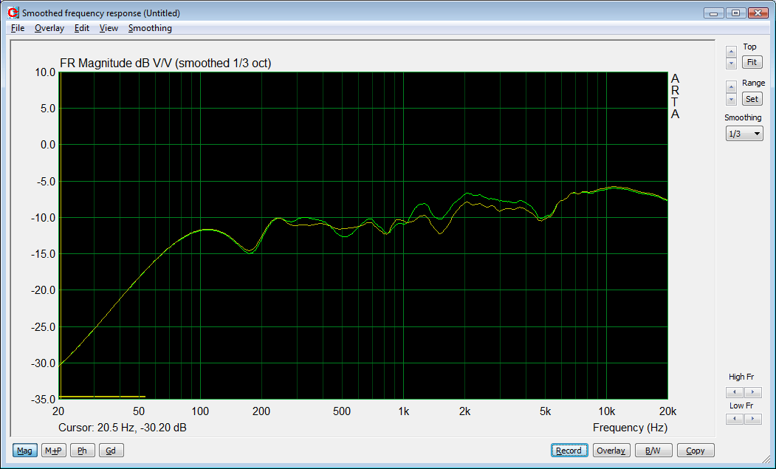Image resolution: width=776 pixels, height=469 pixels.
Task: Select the Mag view button
Action: [24, 451]
